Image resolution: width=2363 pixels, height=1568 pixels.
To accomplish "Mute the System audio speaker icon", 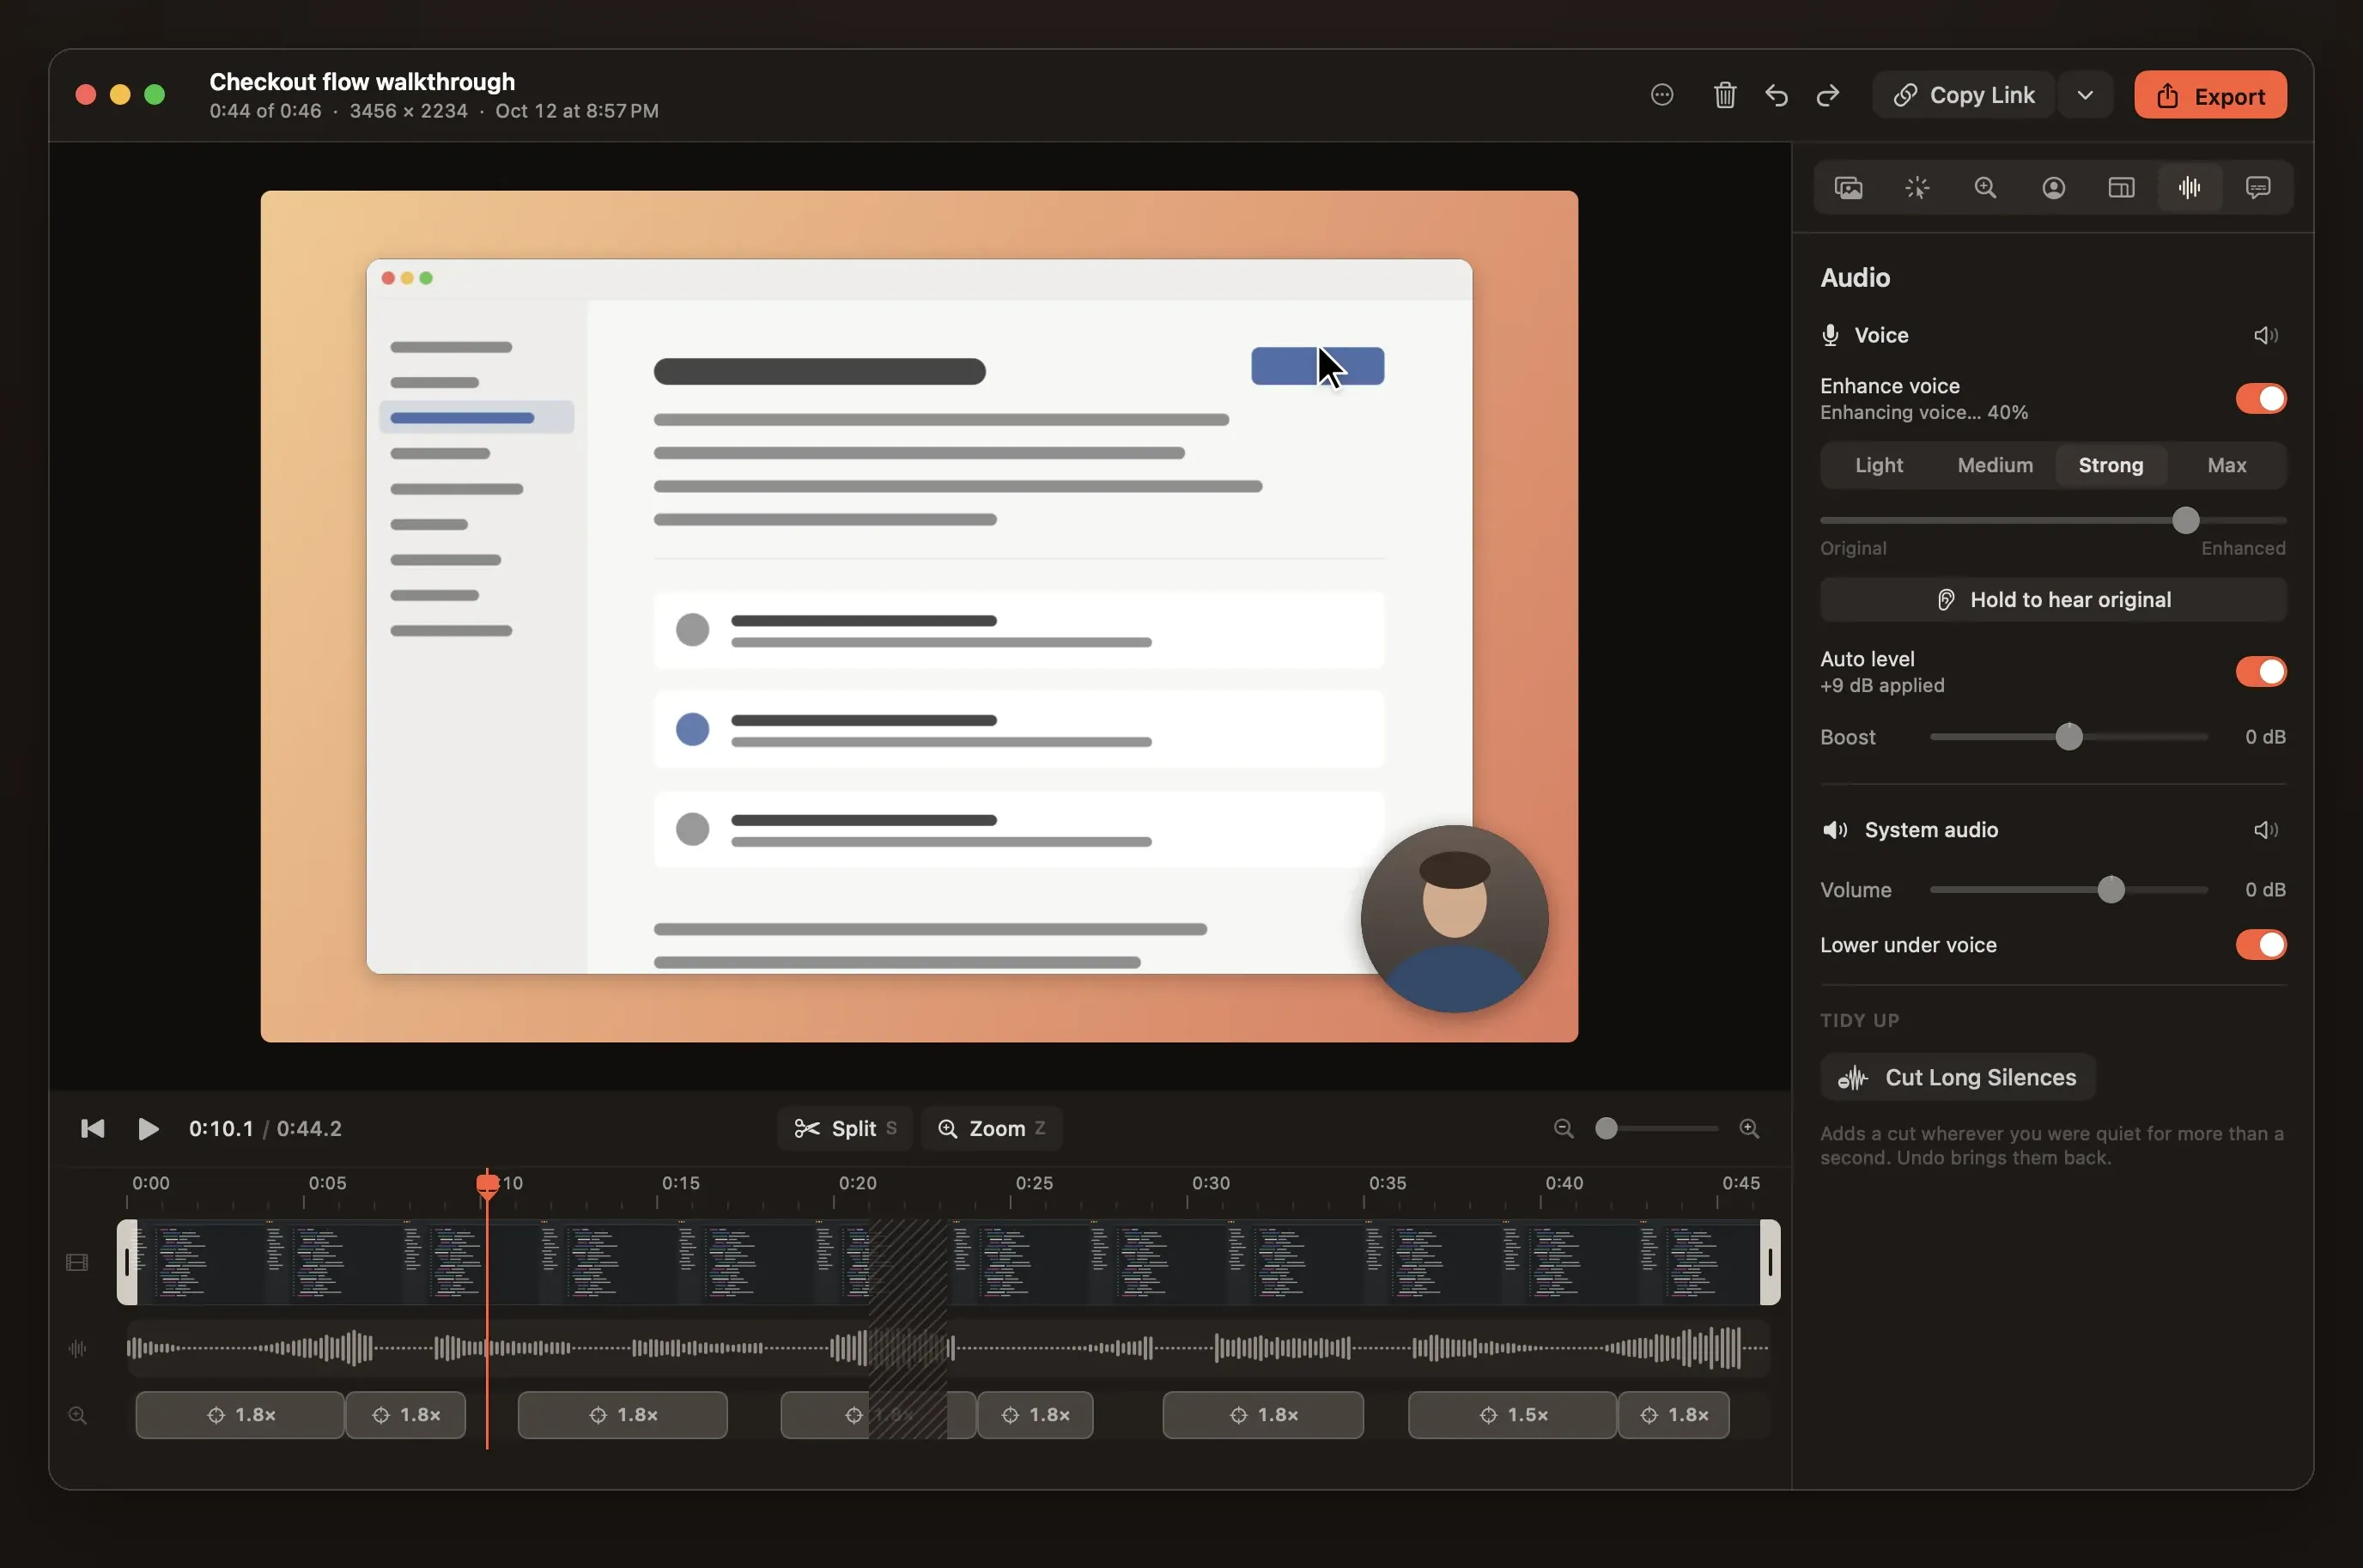I will [x=2266, y=830].
